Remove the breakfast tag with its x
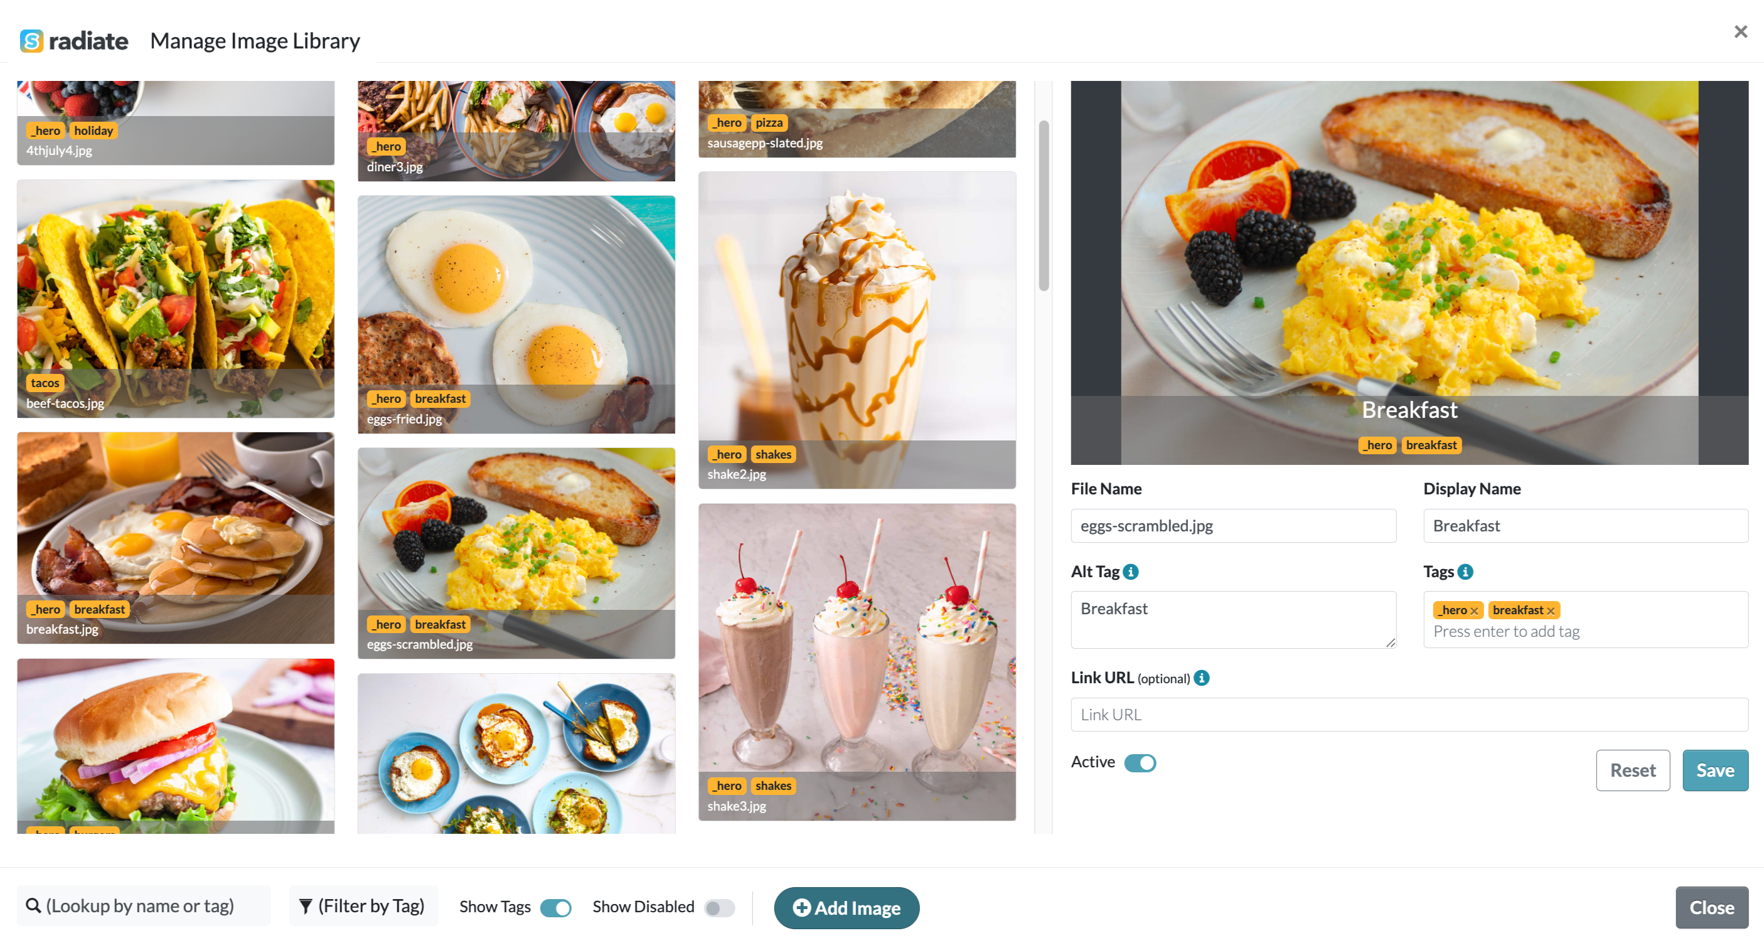 tap(1551, 611)
